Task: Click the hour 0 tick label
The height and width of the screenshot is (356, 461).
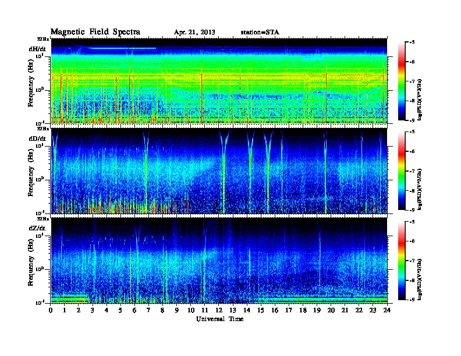Action: coord(51,310)
